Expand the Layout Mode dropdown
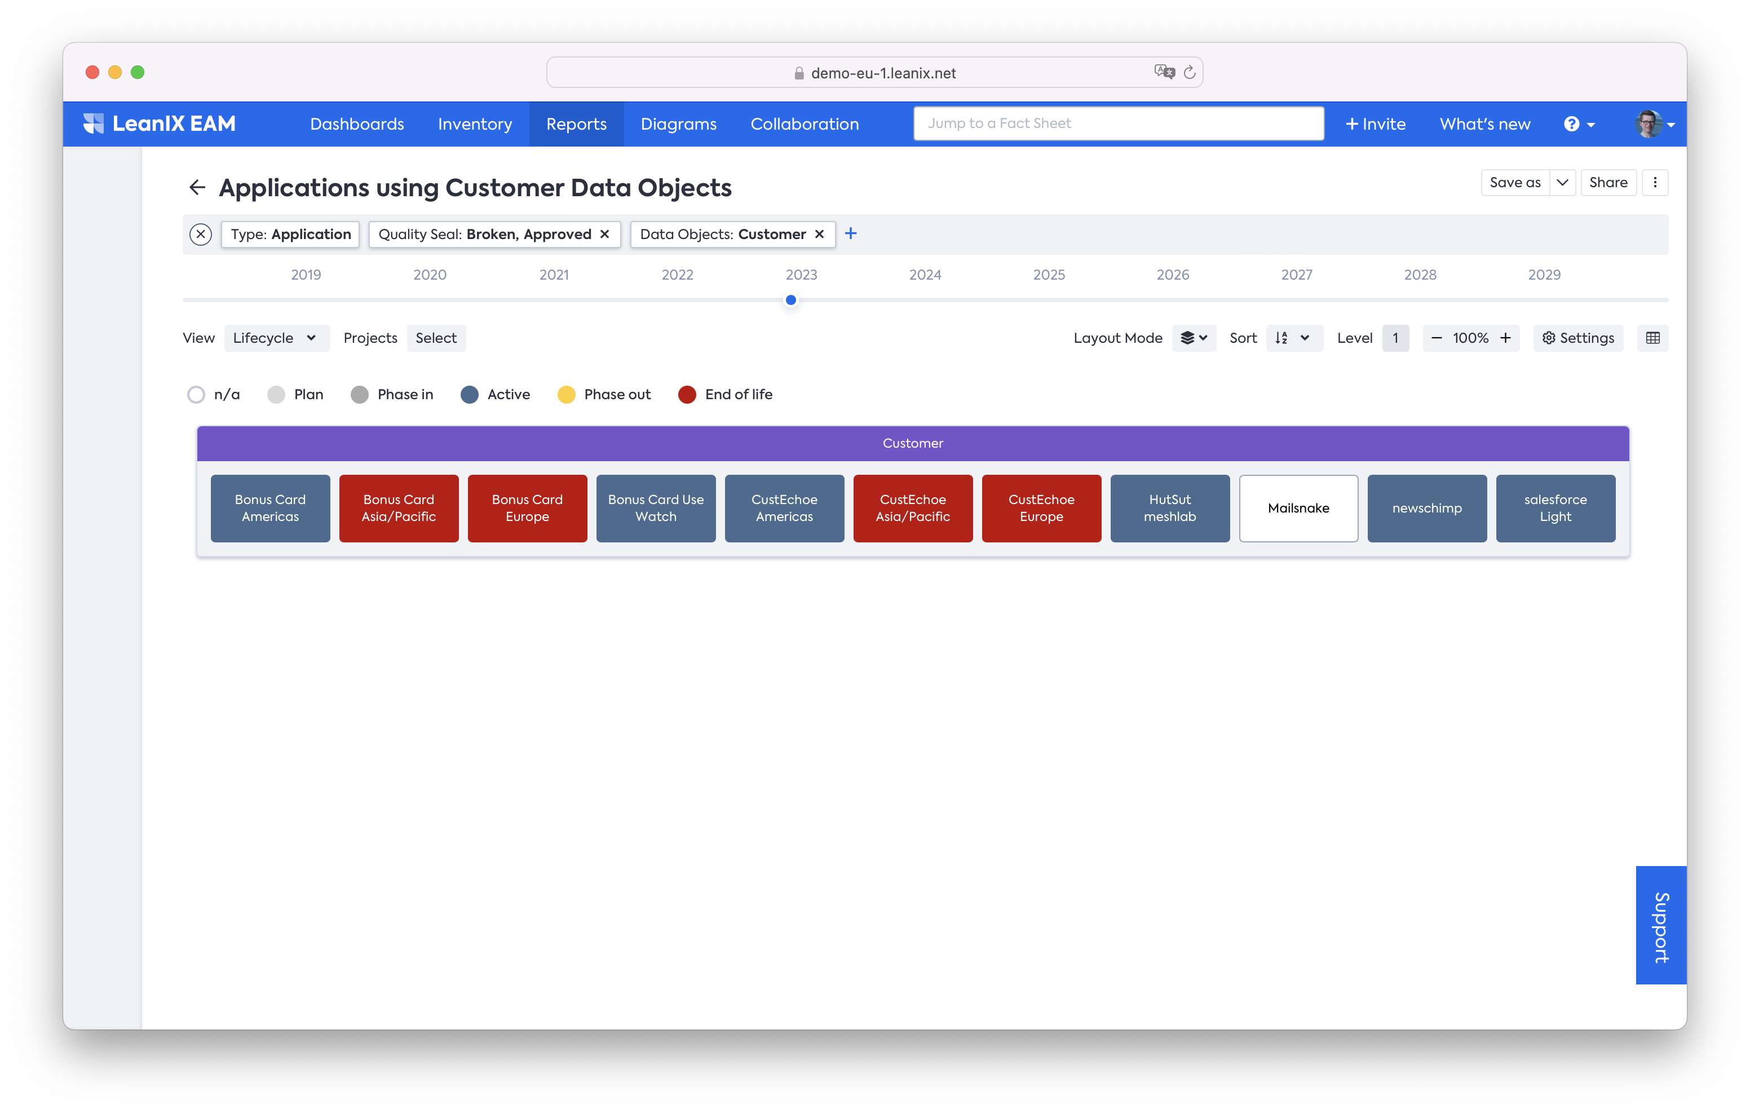The height and width of the screenshot is (1113, 1750). (1194, 338)
